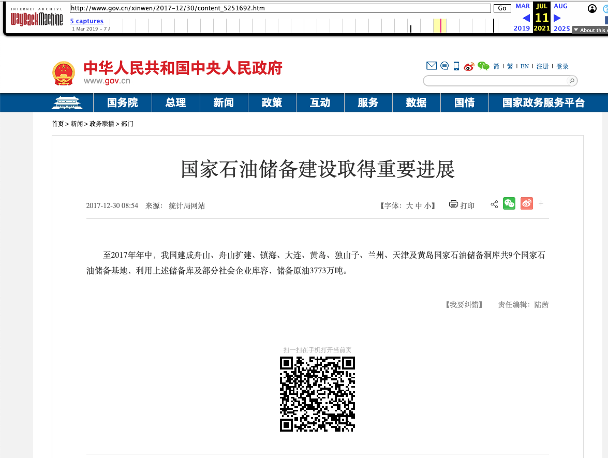Viewport: 608px width, 458px height.
Task: Open the 新闻 navigation menu item
Action: point(224,102)
